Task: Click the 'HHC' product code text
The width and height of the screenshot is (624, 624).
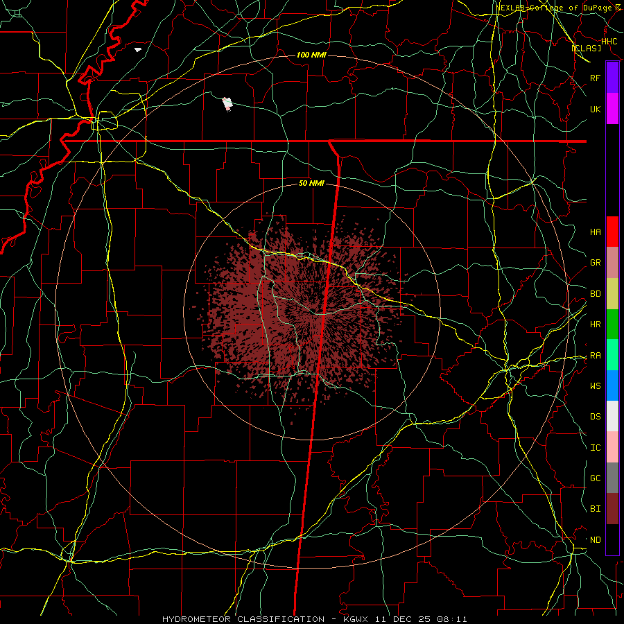Action: pos(609,42)
